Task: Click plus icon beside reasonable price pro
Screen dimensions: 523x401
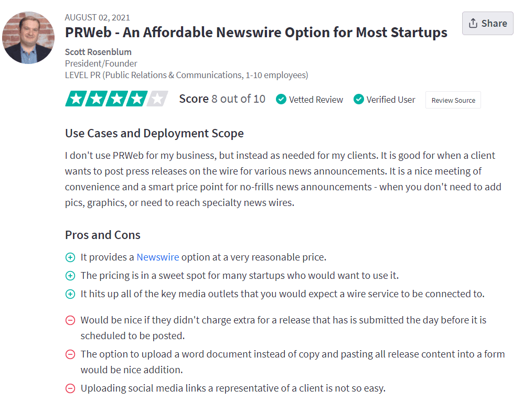Action: 70,257
